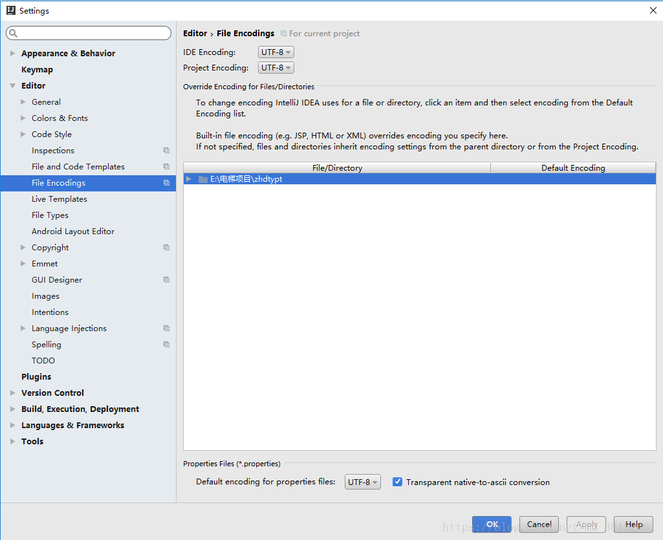Image resolution: width=663 pixels, height=540 pixels.
Task: Expand the Appearance & Behavior section
Action: point(12,53)
